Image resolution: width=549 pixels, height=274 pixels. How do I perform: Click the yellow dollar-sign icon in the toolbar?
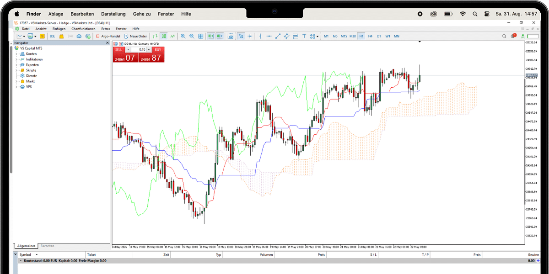pyautogui.click(x=42, y=36)
